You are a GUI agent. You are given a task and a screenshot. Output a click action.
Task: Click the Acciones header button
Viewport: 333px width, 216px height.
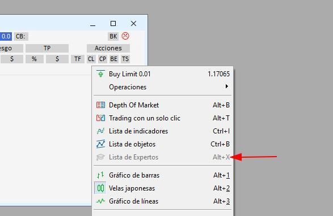tap(108, 48)
